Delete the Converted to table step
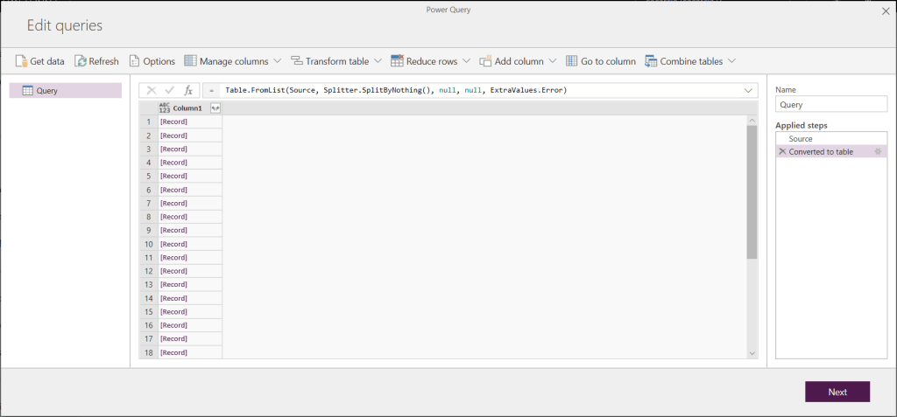897x417 pixels. pyautogui.click(x=782, y=152)
